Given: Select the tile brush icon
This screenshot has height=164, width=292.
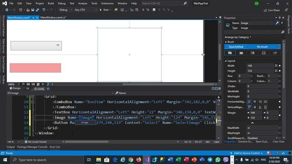Looking at the screenshot, I should 264,53.
